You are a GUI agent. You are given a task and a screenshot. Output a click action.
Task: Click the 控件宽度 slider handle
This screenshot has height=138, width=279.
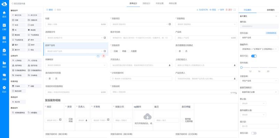241,67
